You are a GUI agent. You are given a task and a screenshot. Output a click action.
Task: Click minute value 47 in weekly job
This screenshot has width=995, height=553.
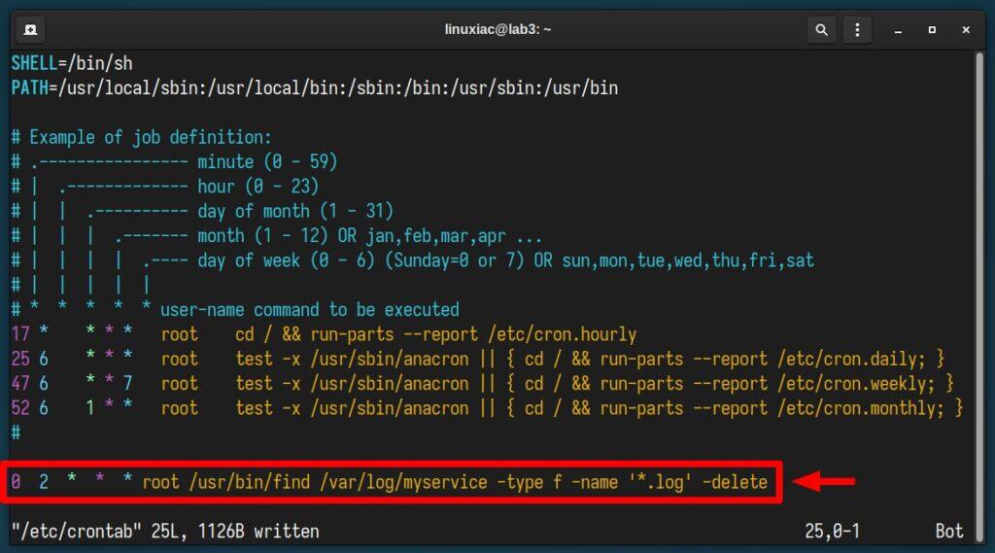pos(20,384)
